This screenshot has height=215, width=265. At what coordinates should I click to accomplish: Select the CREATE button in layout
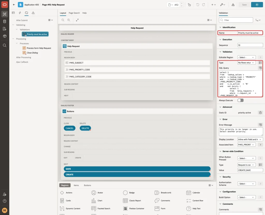pos(137,174)
